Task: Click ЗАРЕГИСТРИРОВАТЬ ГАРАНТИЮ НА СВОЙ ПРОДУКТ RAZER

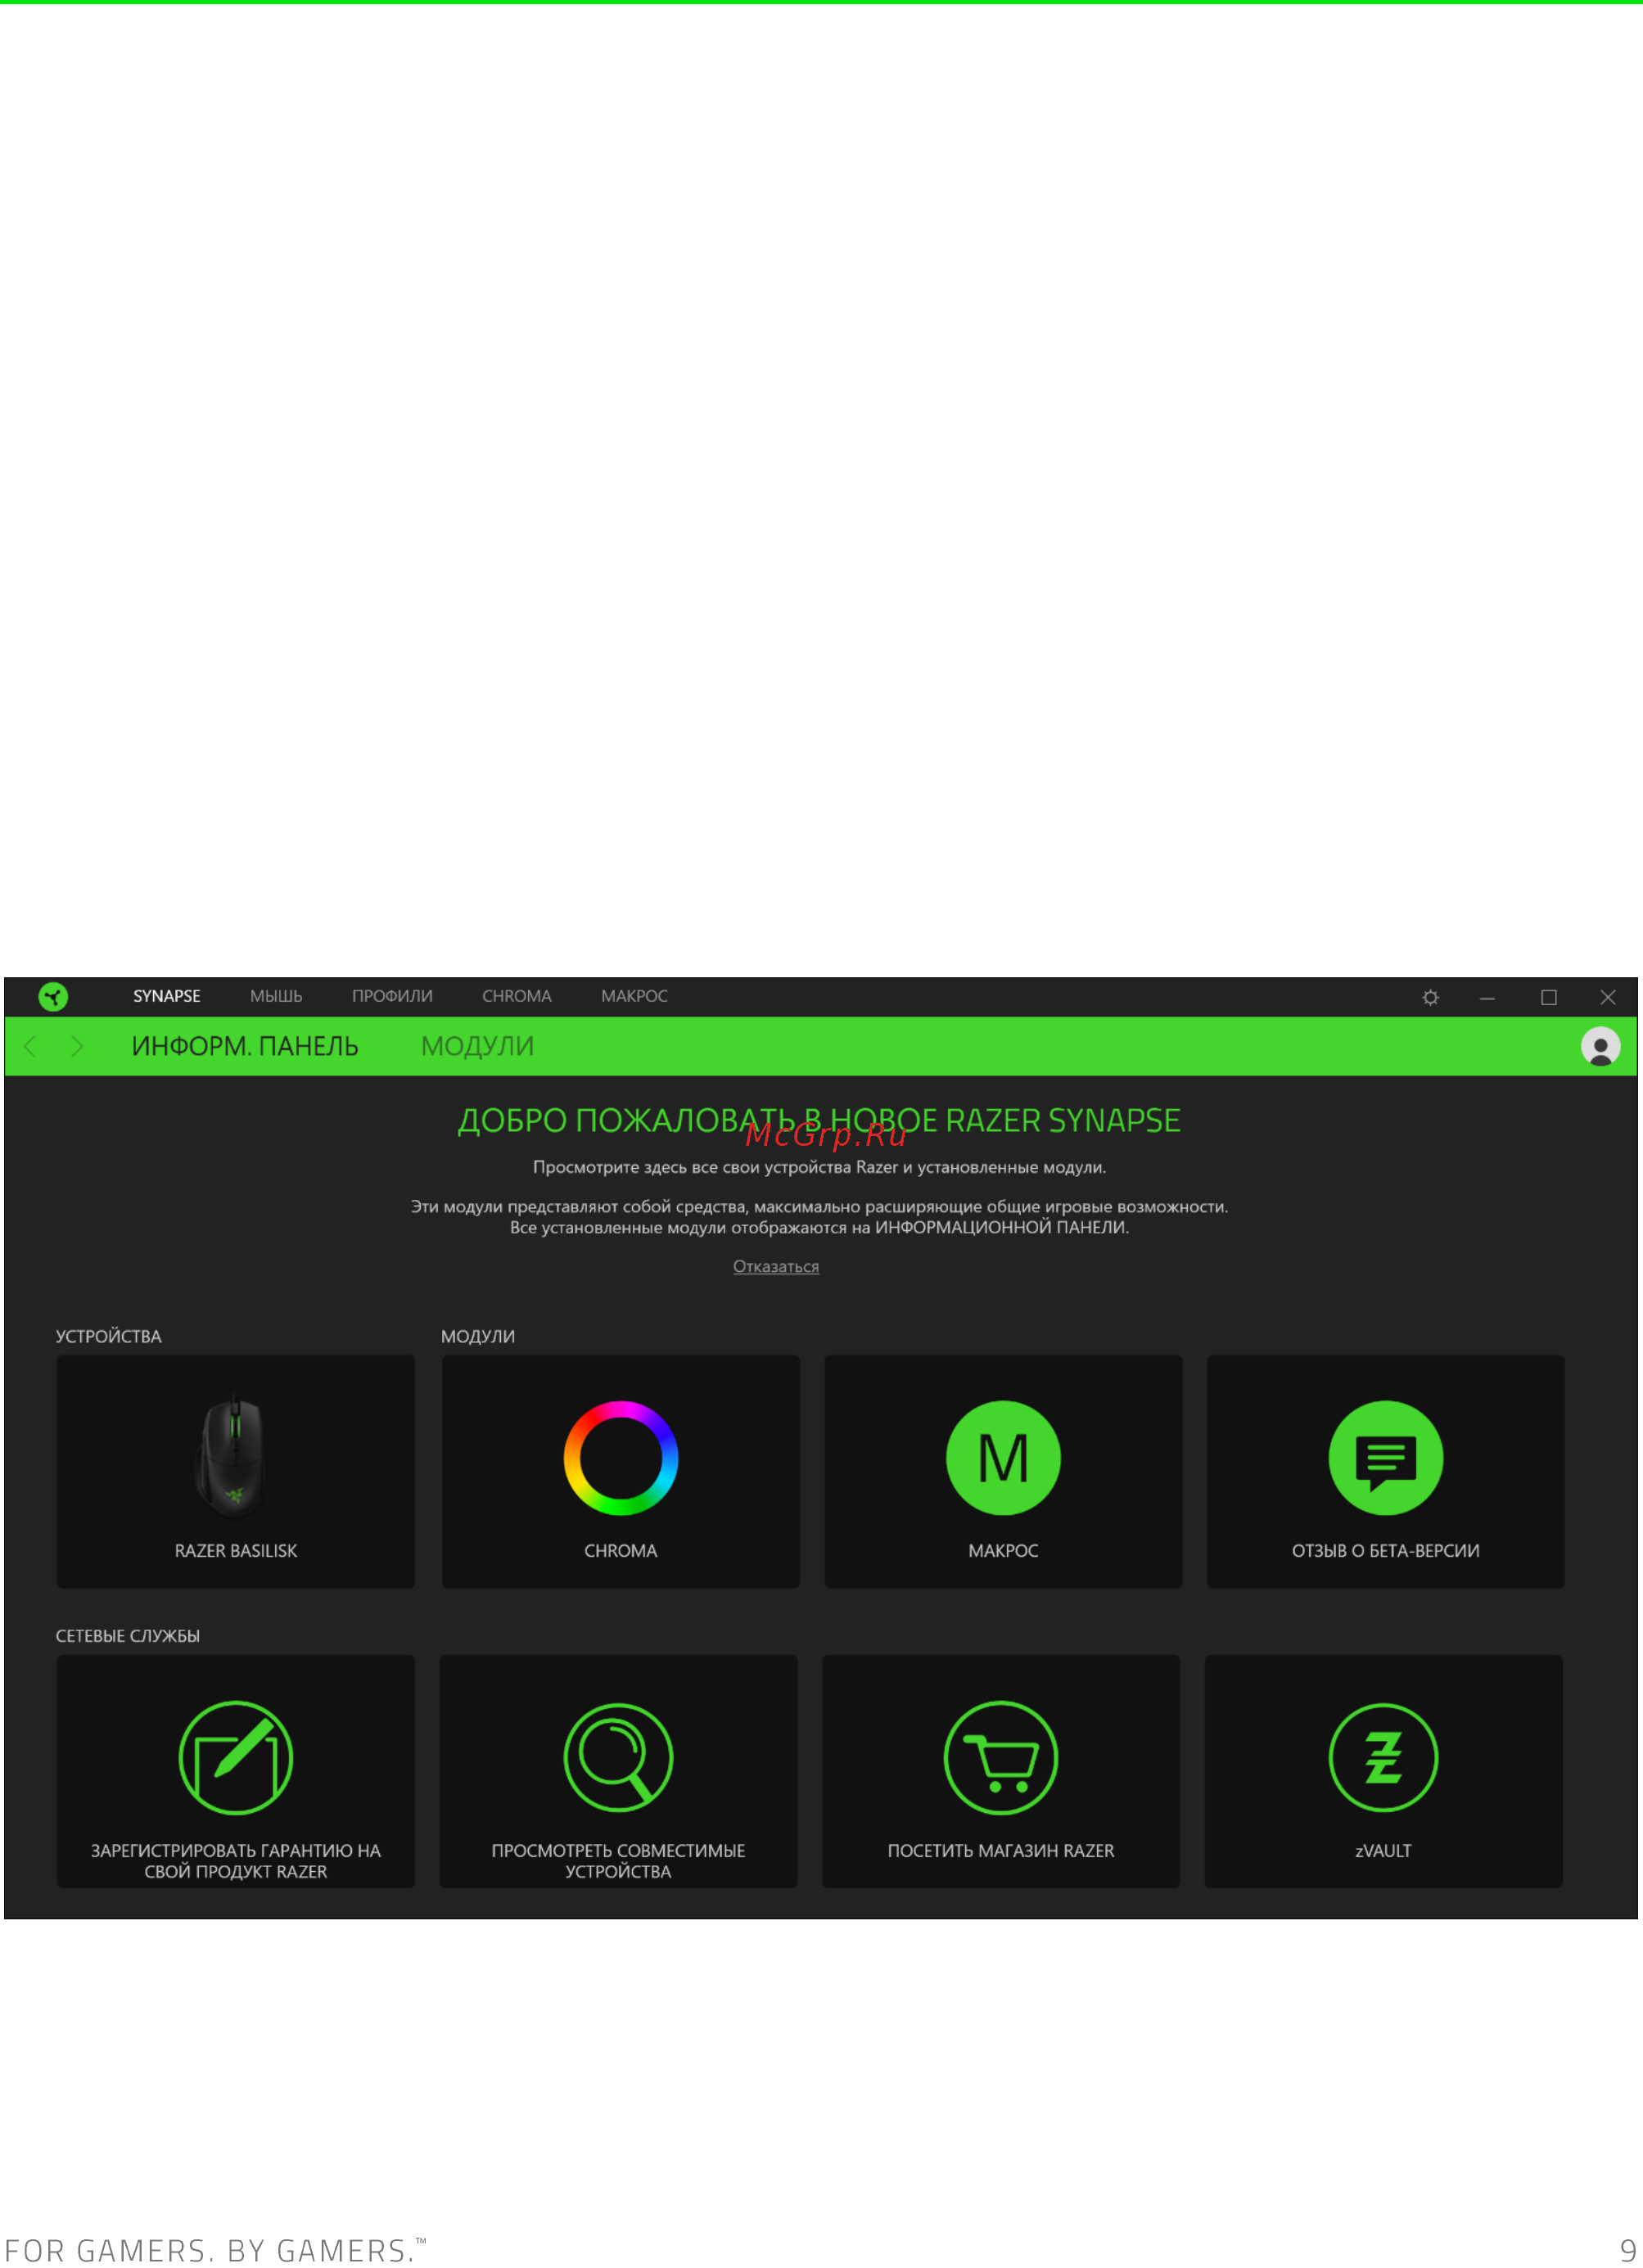Action: pos(236,1860)
